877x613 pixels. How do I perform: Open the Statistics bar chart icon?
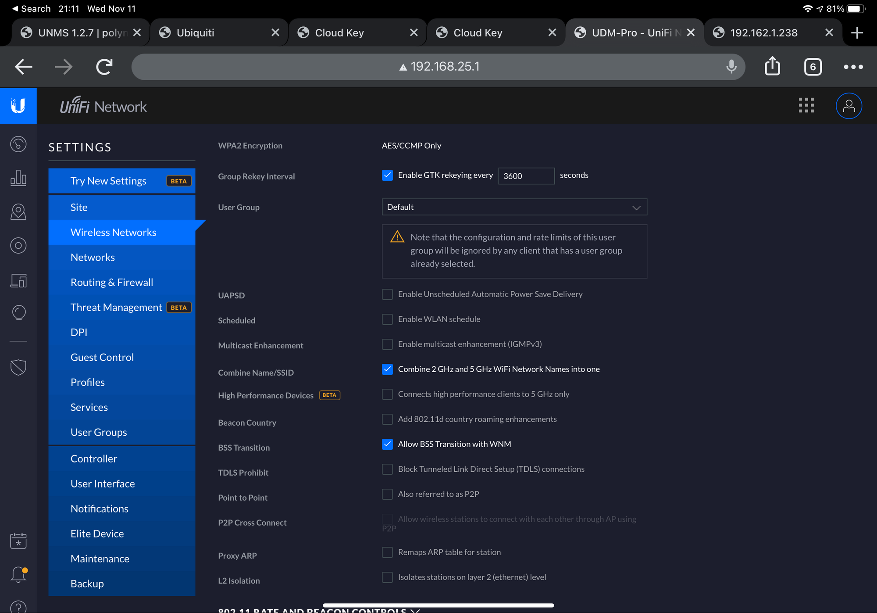click(x=18, y=178)
